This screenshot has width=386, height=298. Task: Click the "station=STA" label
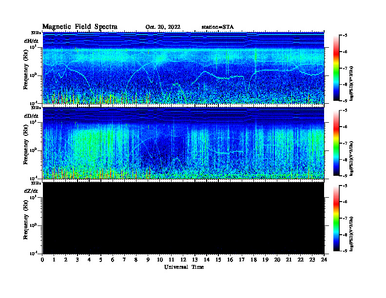coord(217,27)
